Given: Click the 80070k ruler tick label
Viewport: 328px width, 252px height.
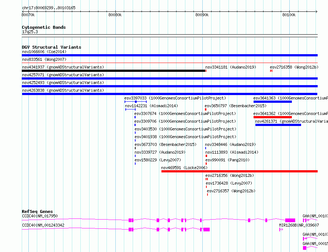Looking at the screenshot, I should (x=28, y=15).
